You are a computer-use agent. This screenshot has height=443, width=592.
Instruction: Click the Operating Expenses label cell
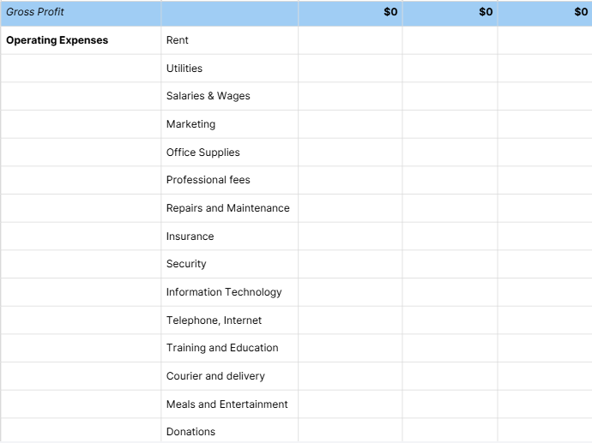point(81,40)
